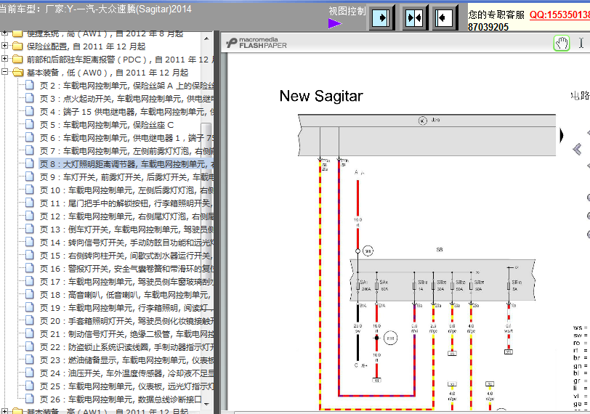Open 页 2: 车载电网控制单元, 保险丝架 A
590x414 pixels.
click(126, 86)
